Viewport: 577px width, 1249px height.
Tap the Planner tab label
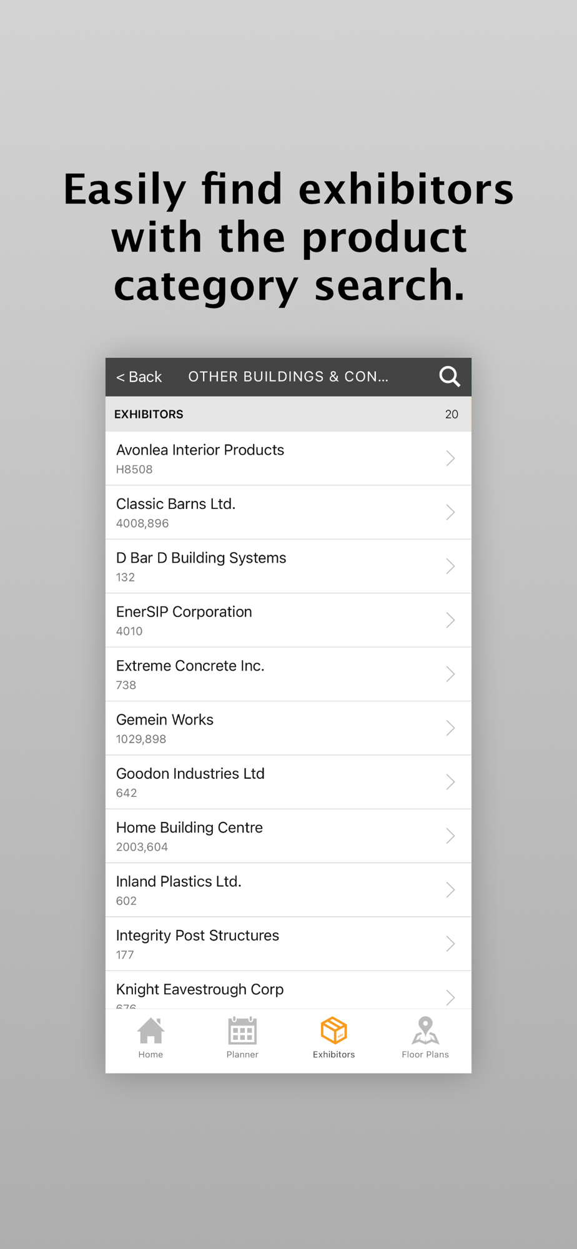(242, 1055)
